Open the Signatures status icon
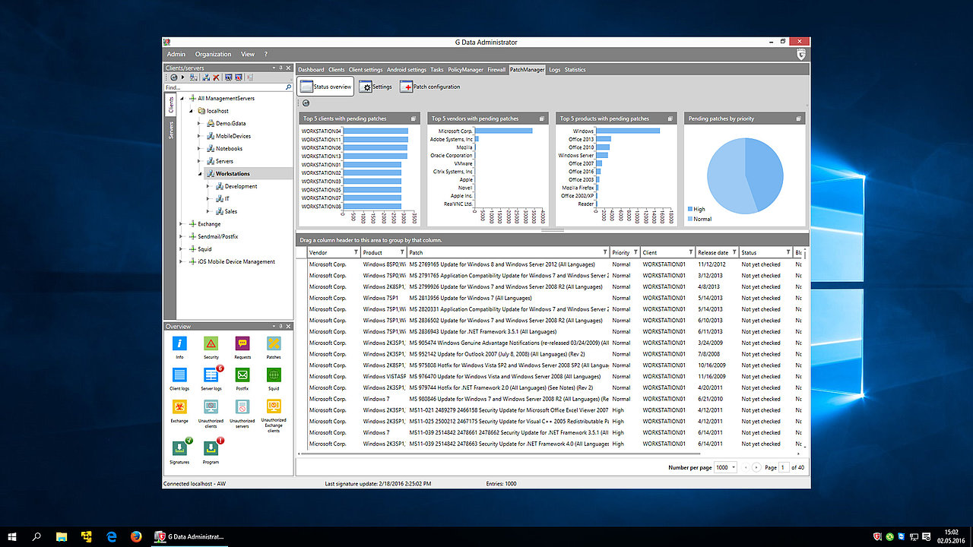The image size is (973, 547). coord(179,449)
